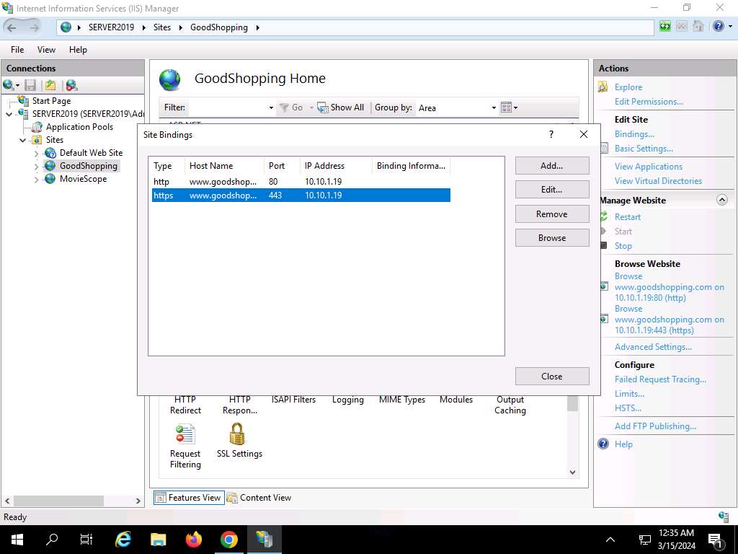The image size is (738, 554).
Task: Switch to Content View tab
Action: click(x=259, y=498)
